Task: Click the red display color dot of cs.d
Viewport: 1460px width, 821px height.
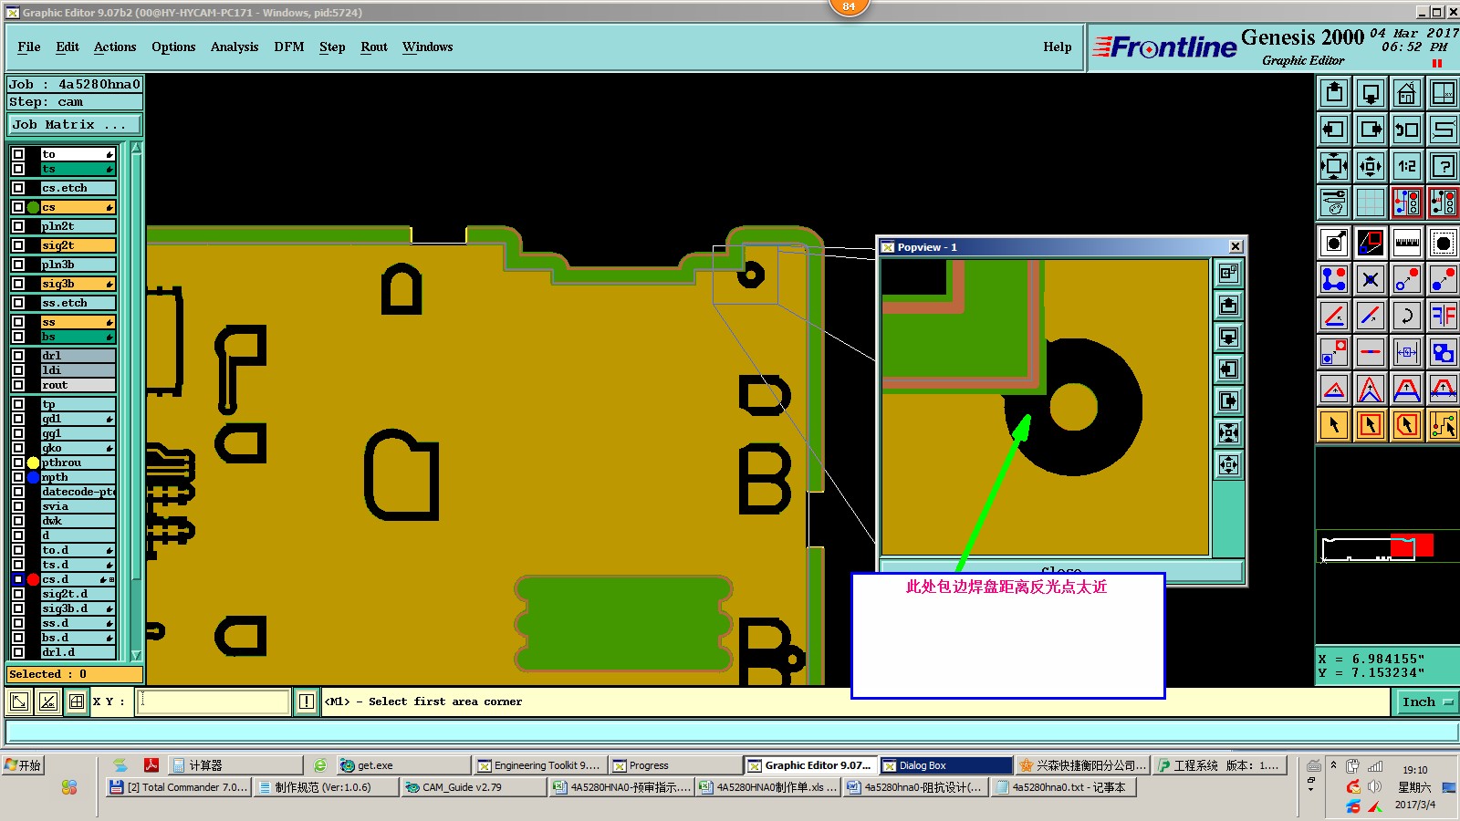Action: [x=33, y=579]
